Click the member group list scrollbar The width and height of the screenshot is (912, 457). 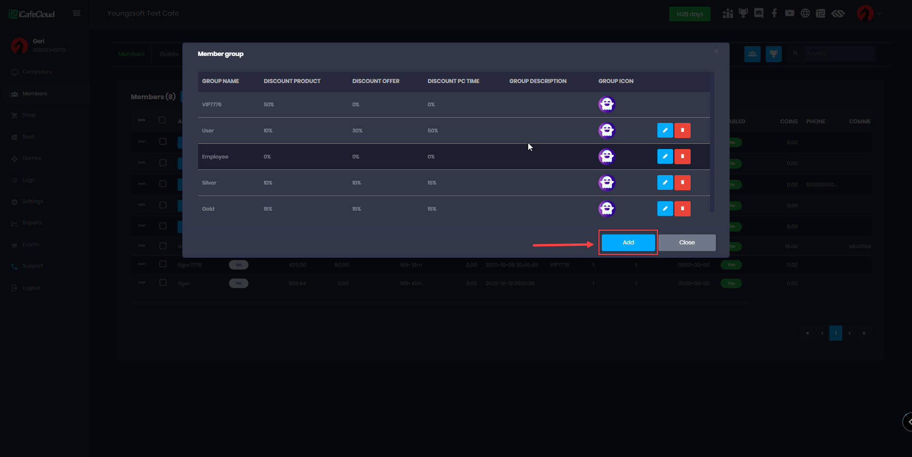(712, 142)
